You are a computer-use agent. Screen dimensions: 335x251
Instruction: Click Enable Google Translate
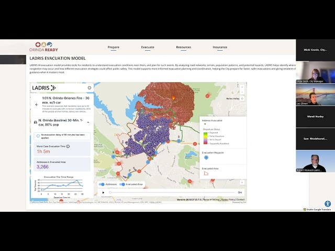pos(317,210)
